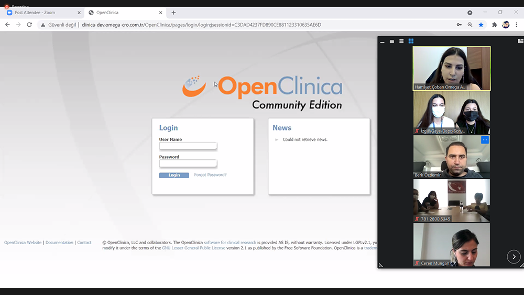This screenshot has width=524, height=295.
Task: Open the tab search dropdown arrow
Action: pos(470,13)
